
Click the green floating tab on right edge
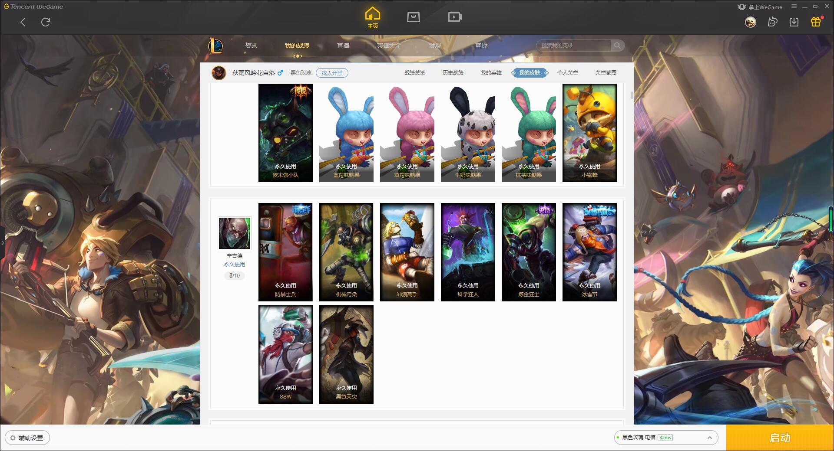coord(831,220)
